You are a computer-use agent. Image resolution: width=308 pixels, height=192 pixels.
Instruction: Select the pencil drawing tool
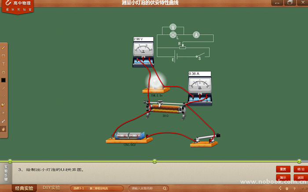(4, 47)
